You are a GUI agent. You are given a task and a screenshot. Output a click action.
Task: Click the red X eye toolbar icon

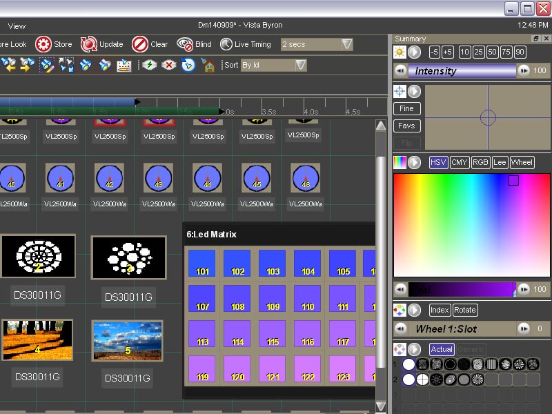point(169,65)
